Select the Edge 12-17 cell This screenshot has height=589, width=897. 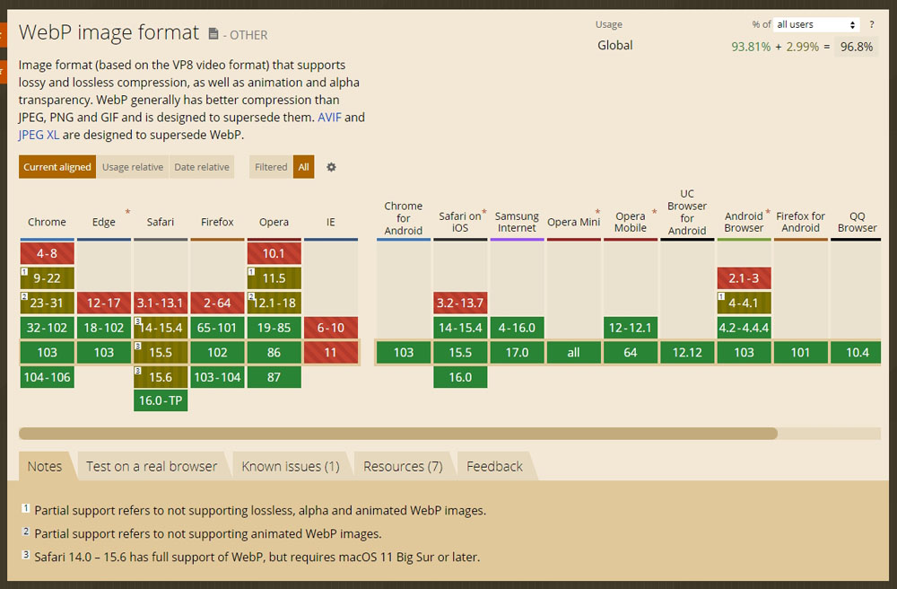click(x=103, y=303)
